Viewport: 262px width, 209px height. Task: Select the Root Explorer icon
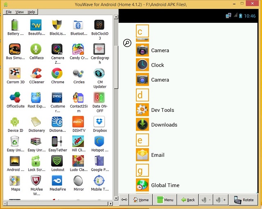(x=36, y=97)
